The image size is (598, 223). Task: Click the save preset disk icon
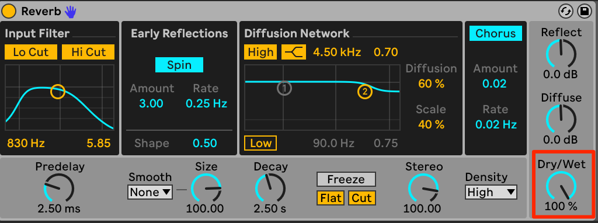[x=583, y=12]
